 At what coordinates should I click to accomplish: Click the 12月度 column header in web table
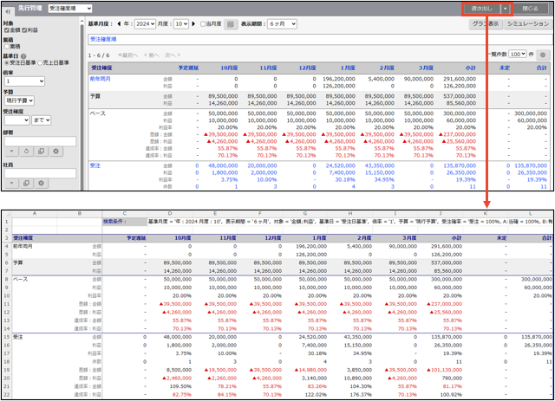[307, 68]
